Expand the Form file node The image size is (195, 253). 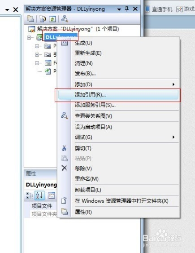[x=37, y=63]
